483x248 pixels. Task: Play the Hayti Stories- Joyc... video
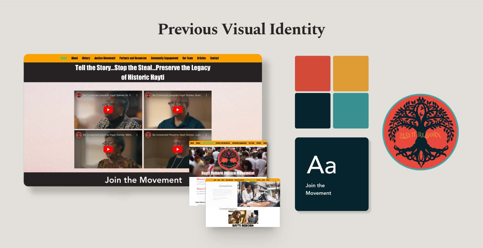coord(177,149)
